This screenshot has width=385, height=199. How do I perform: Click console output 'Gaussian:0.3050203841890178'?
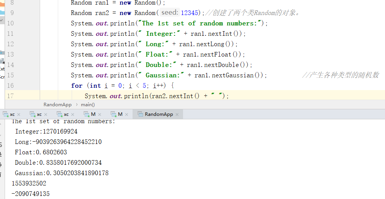coord(62,173)
